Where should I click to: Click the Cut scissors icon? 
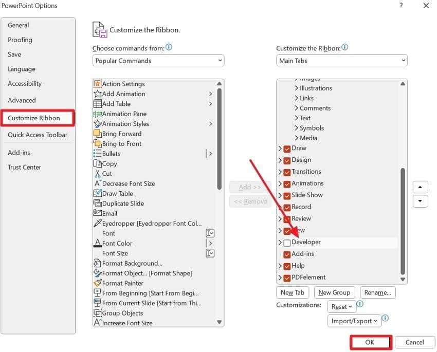(98, 173)
